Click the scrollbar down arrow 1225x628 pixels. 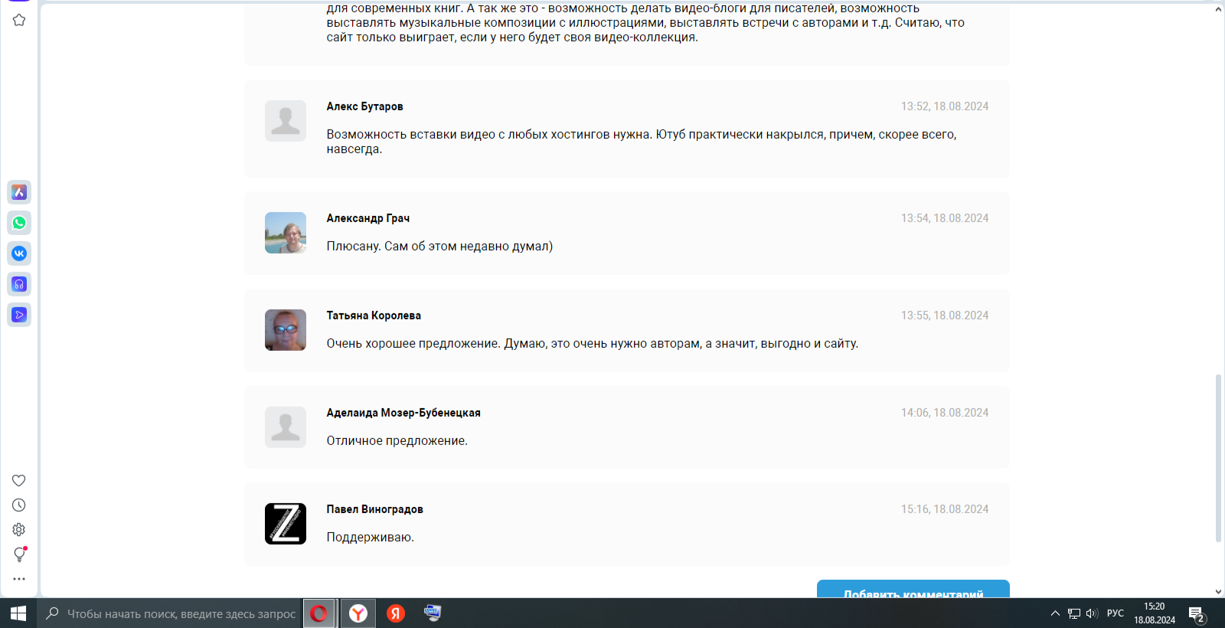1218,592
